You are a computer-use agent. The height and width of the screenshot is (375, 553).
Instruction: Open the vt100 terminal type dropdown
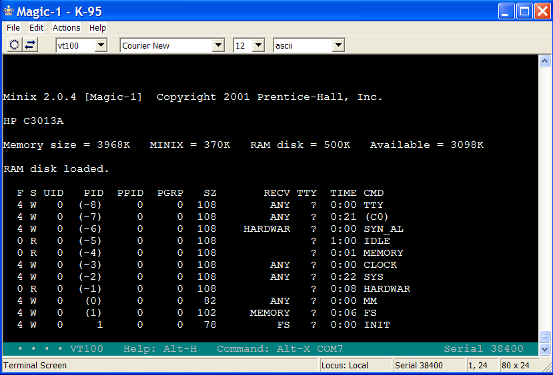point(101,45)
